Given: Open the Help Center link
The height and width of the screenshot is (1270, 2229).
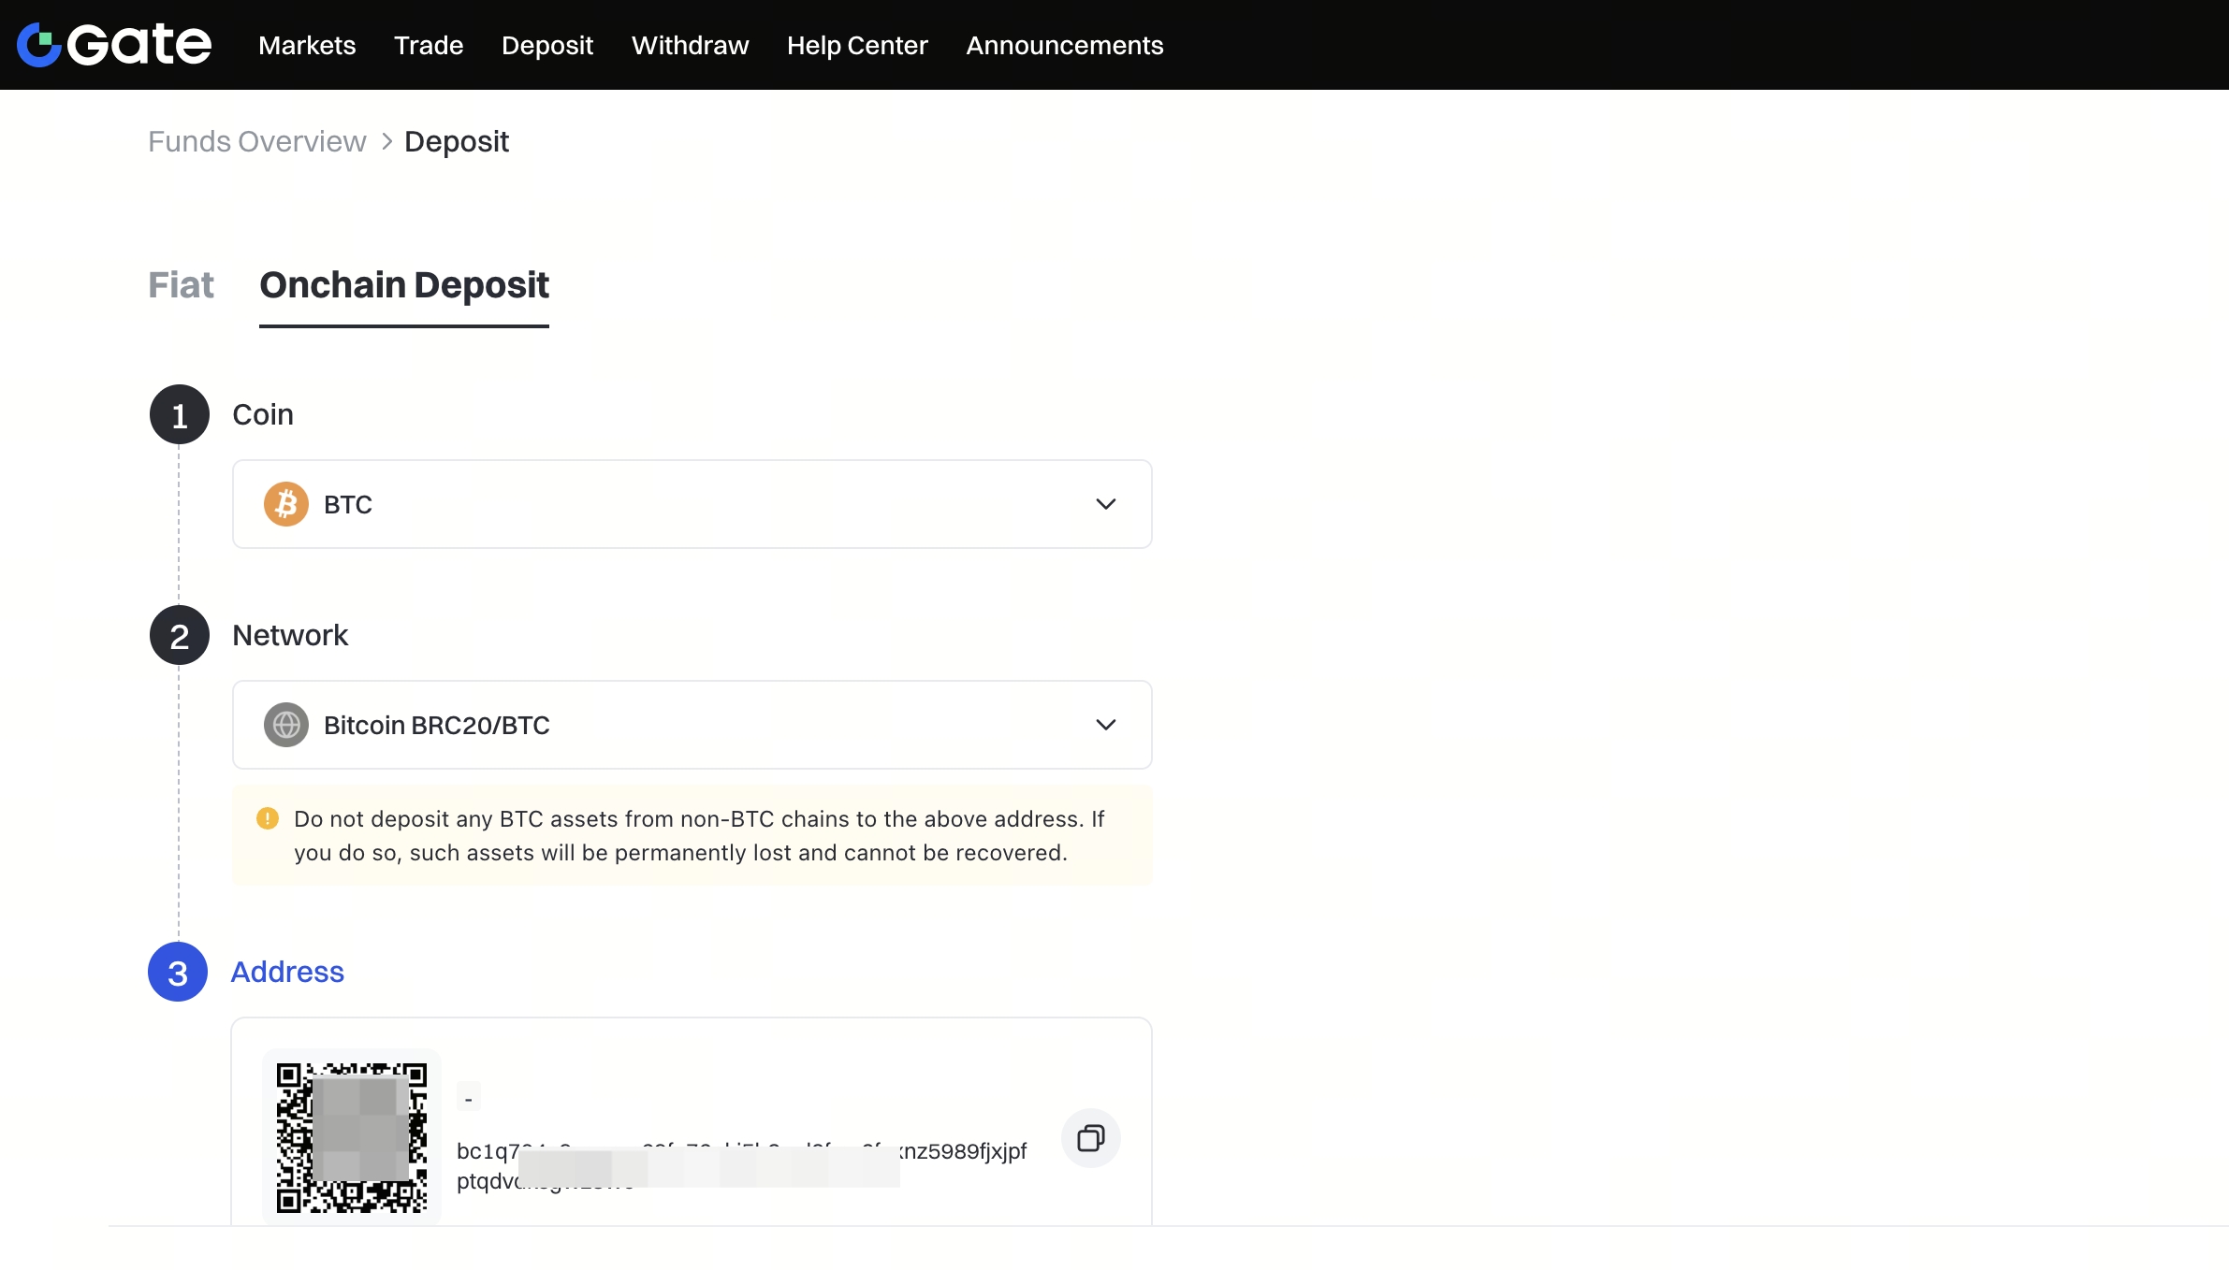Looking at the screenshot, I should tap(857, 45).
